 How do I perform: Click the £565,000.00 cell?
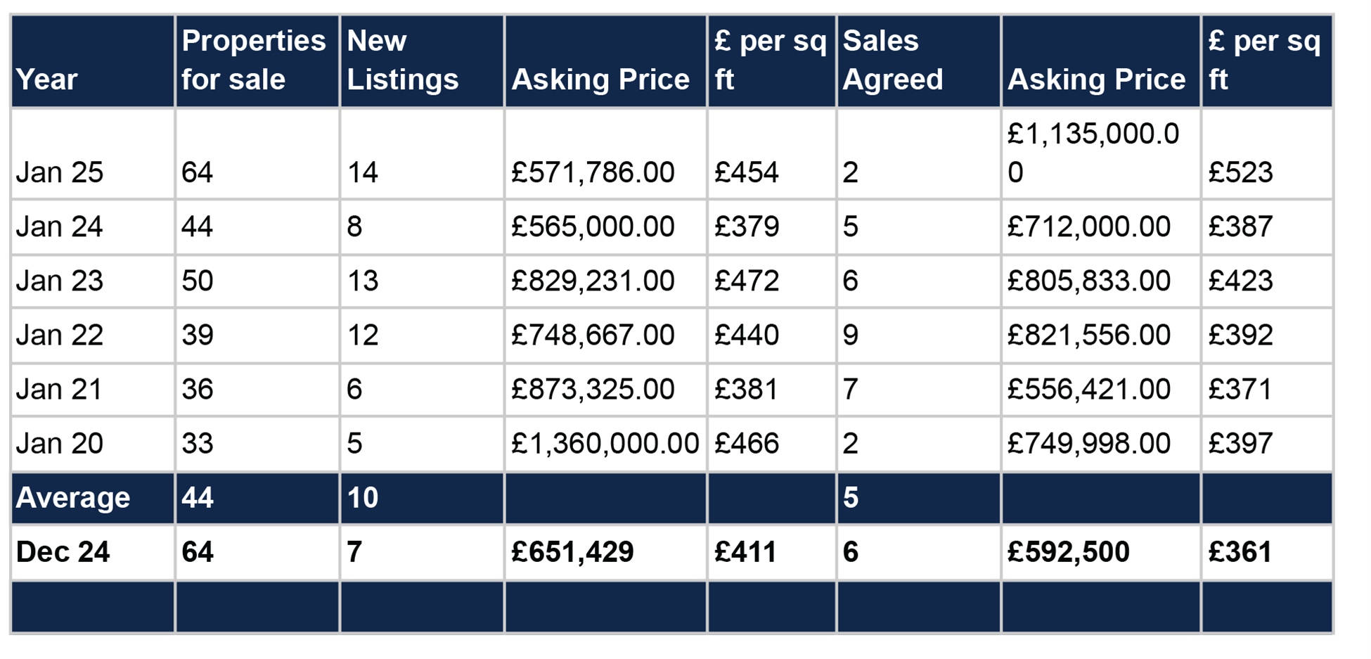593,226
